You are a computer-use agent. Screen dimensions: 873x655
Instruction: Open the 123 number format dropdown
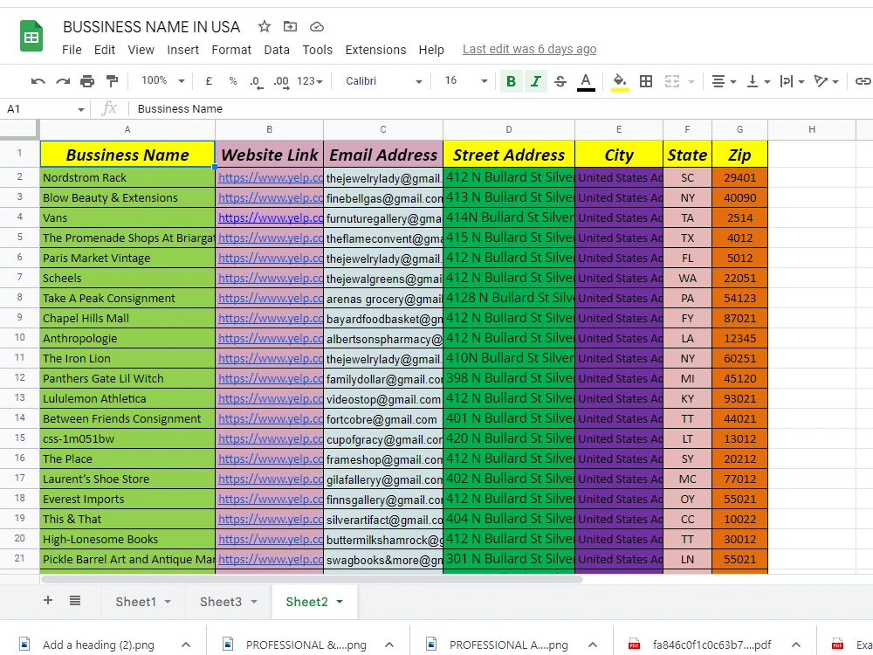310,81
